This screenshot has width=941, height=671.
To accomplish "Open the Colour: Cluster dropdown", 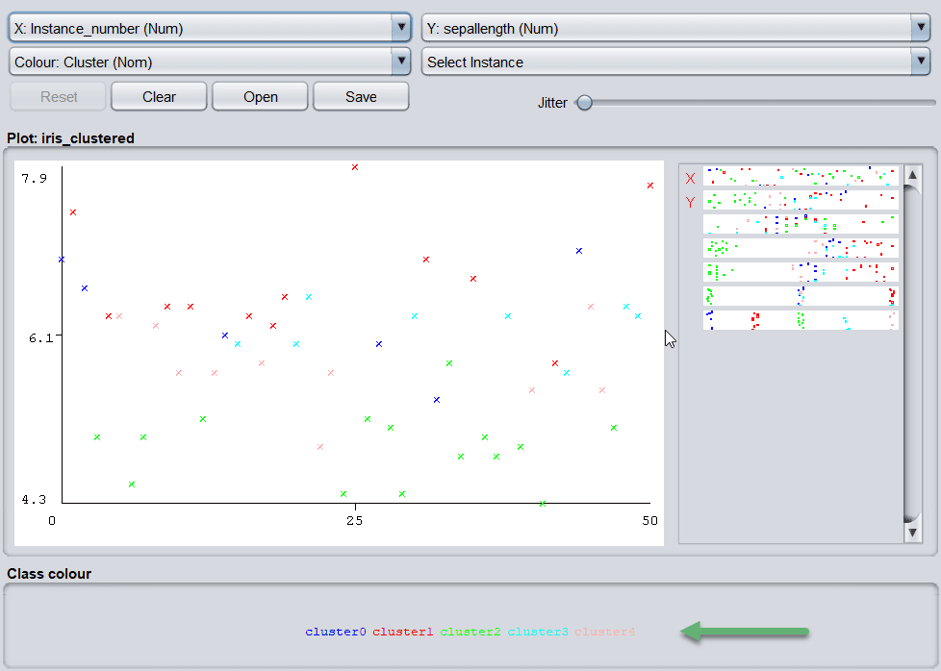I will pos(210,62).
